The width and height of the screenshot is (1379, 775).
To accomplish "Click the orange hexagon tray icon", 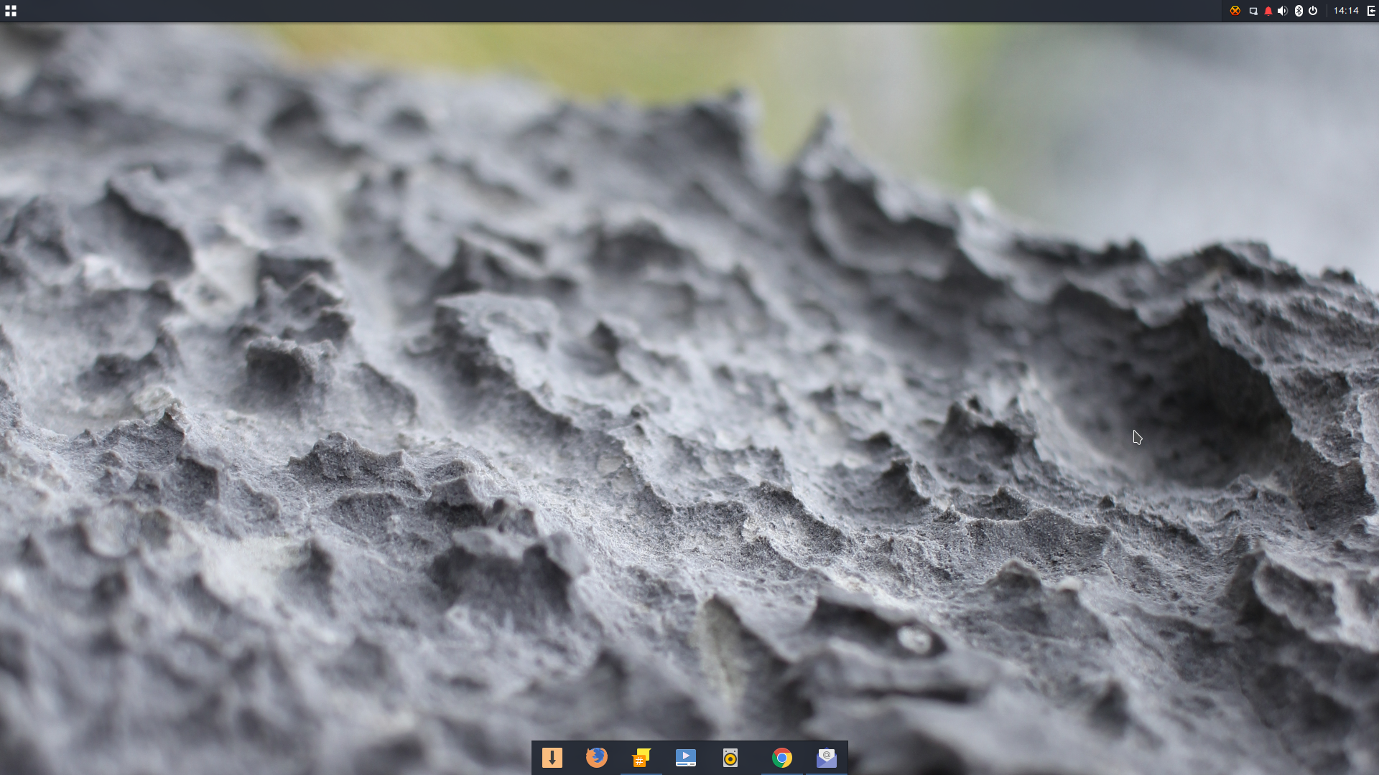I will (1235, 11).
